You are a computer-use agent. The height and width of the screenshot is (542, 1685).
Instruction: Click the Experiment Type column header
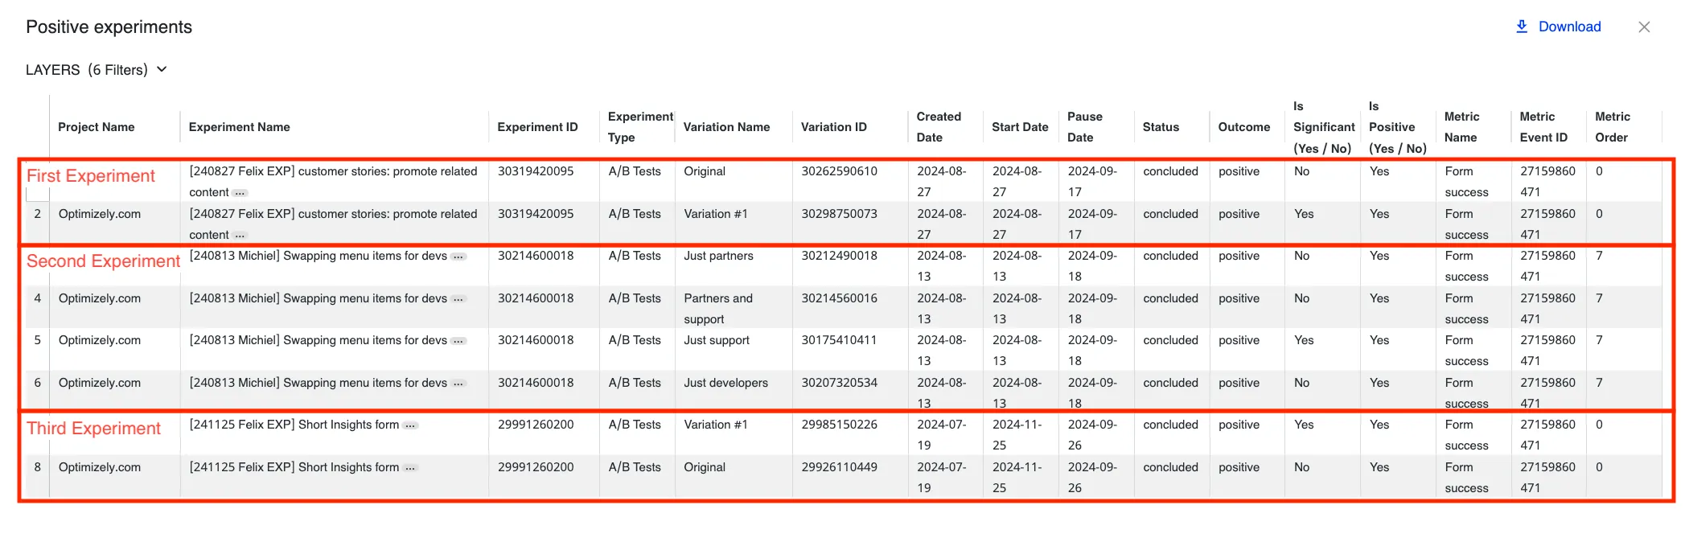point(640,127)
